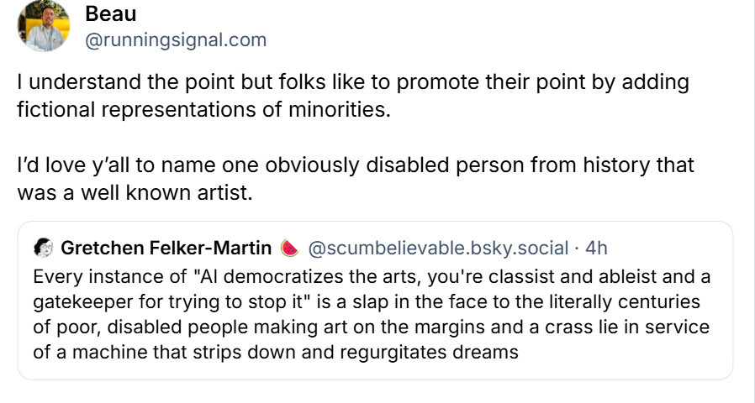Click the @runningsignal.com handle
755x403 pixels.
pos(176,39)
